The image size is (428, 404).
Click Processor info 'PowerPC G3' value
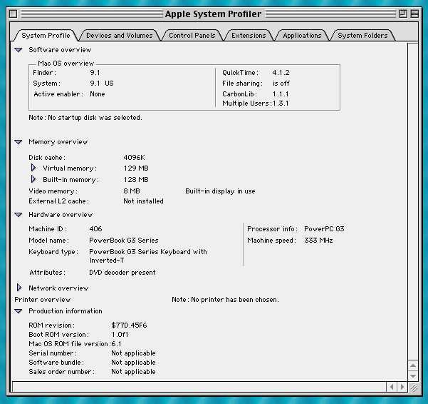[324, 228]
